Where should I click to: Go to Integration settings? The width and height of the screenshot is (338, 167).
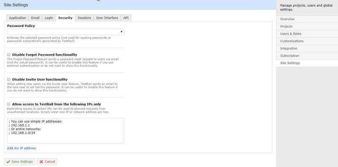tap(307, 48)
